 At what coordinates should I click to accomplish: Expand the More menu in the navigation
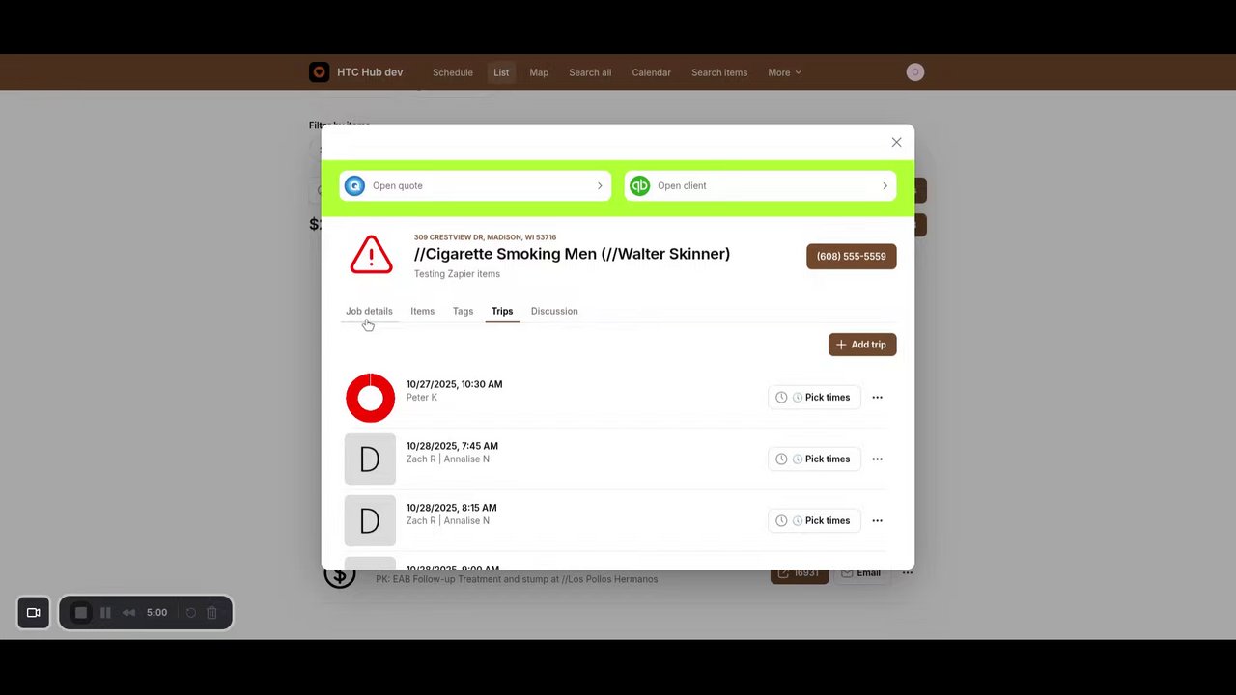[784, 72]
